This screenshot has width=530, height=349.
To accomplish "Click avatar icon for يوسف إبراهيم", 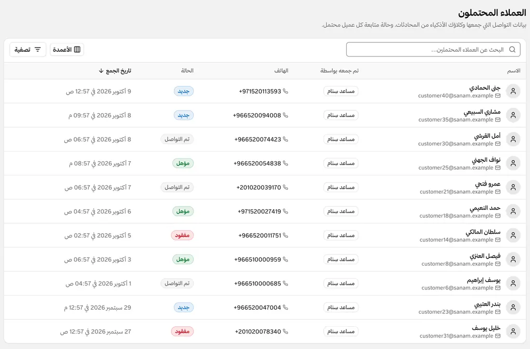I will [x=513, y=283].
